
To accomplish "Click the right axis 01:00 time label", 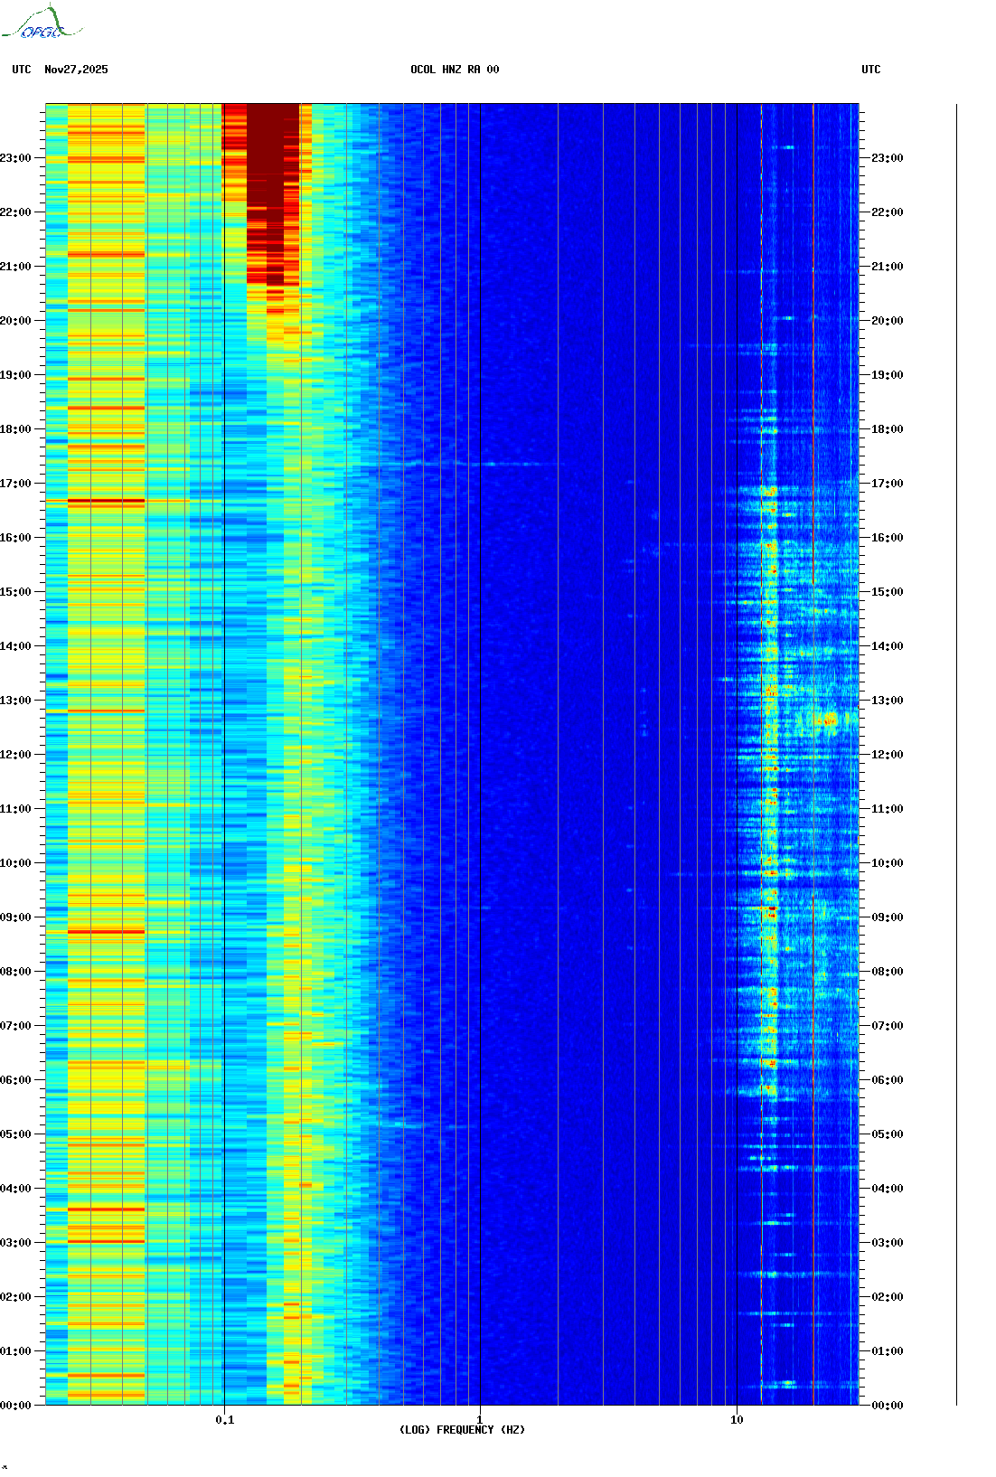I will pos(888,1351).
